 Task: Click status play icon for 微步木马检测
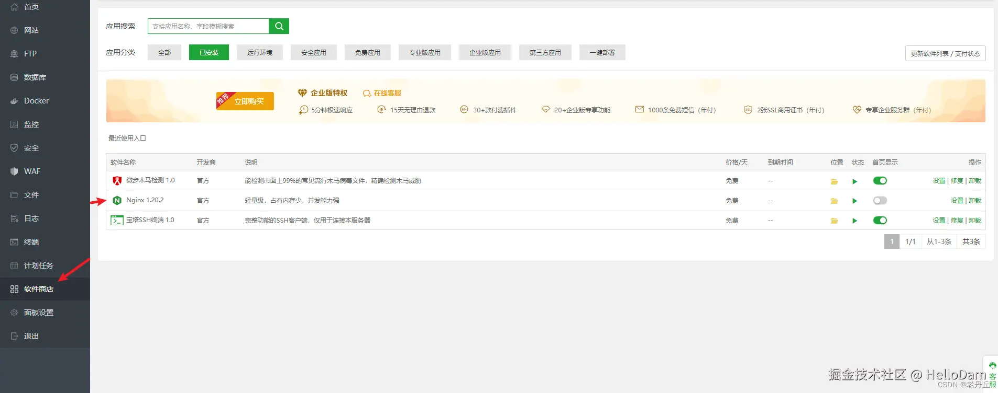coord(855,181)
